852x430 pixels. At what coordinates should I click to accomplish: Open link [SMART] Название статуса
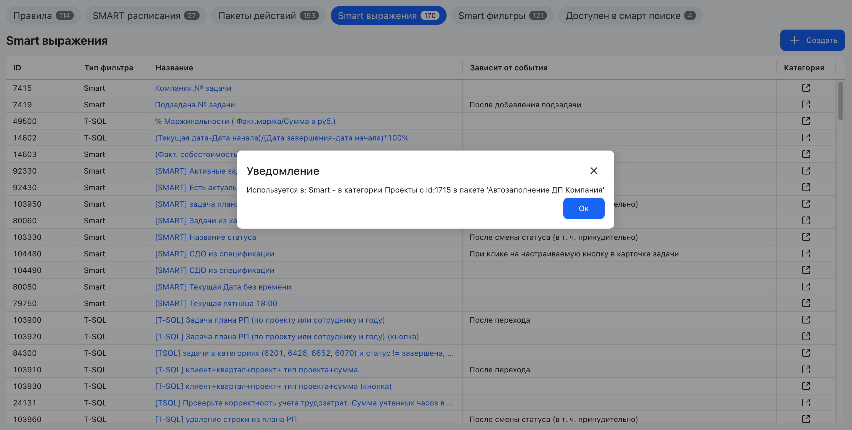point(206,237)
